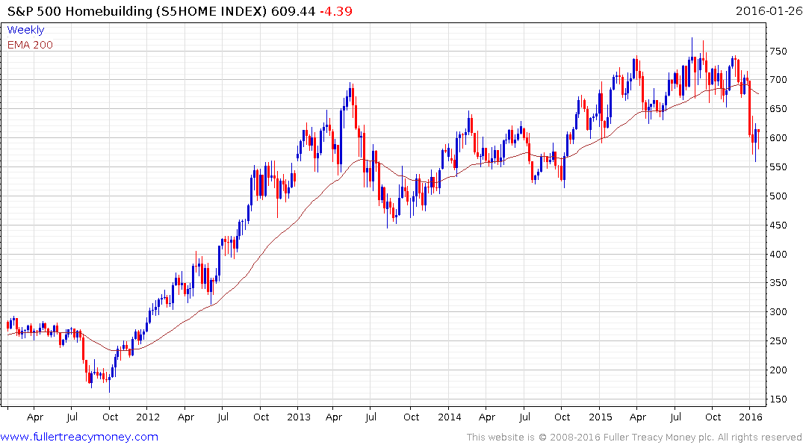
Task: Click the 550 price axis label
Action: coord(778,167)
